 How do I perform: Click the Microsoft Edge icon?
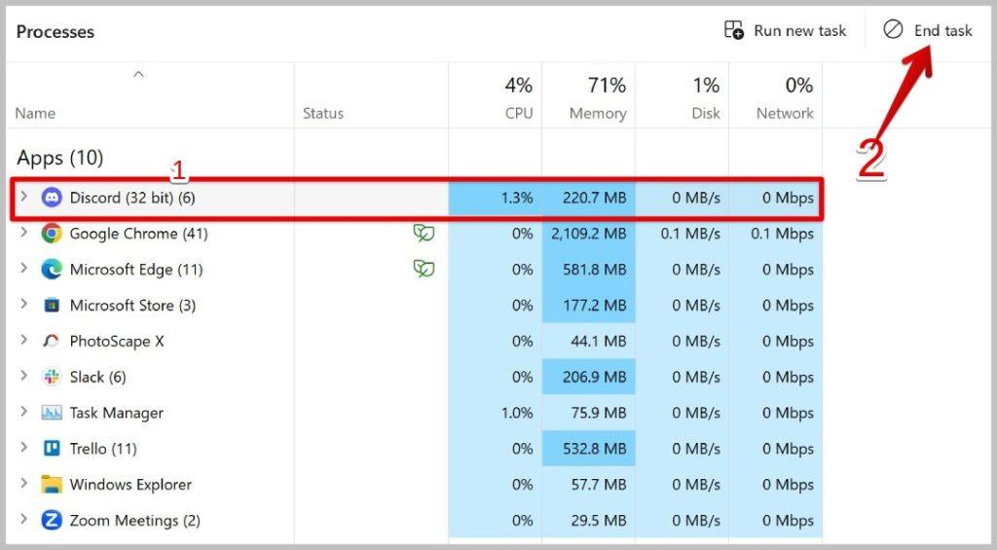coord(52,270)
